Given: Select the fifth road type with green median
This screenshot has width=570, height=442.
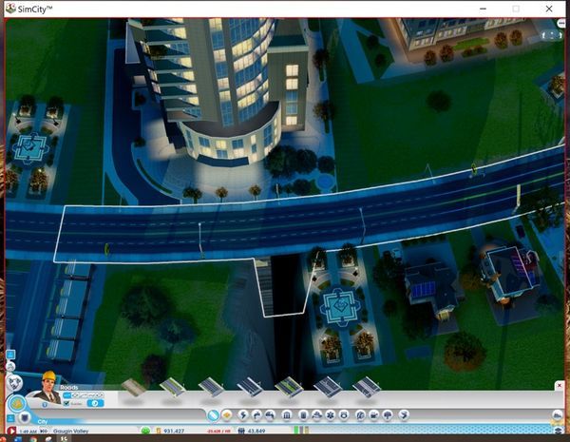Looking at the screenshot, I should pyautogui.click(x=289, y=387).
